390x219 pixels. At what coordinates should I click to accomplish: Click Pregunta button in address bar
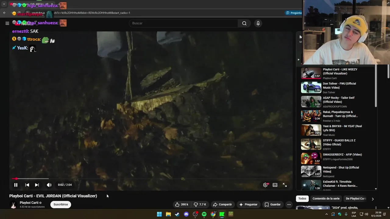[x=294, y=13]
